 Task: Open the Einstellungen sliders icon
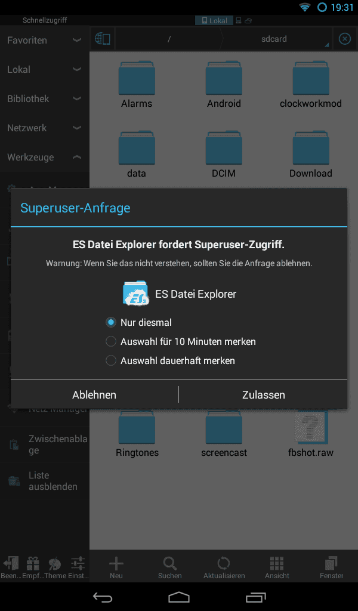pyautogui.click(x=78, y=563)
